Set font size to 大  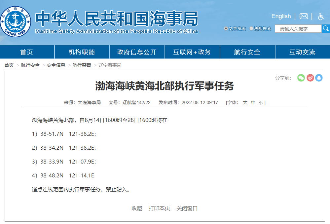[x=245, y=102]
